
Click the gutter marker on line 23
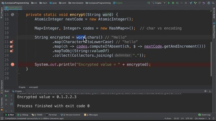(11, 51)
